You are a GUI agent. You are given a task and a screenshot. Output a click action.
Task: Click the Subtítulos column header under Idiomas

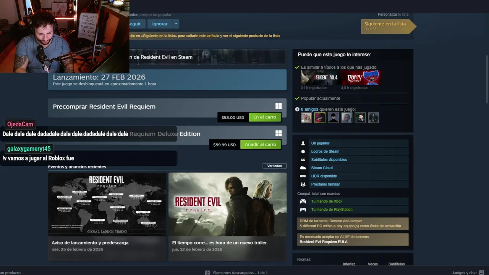[397, 264]
